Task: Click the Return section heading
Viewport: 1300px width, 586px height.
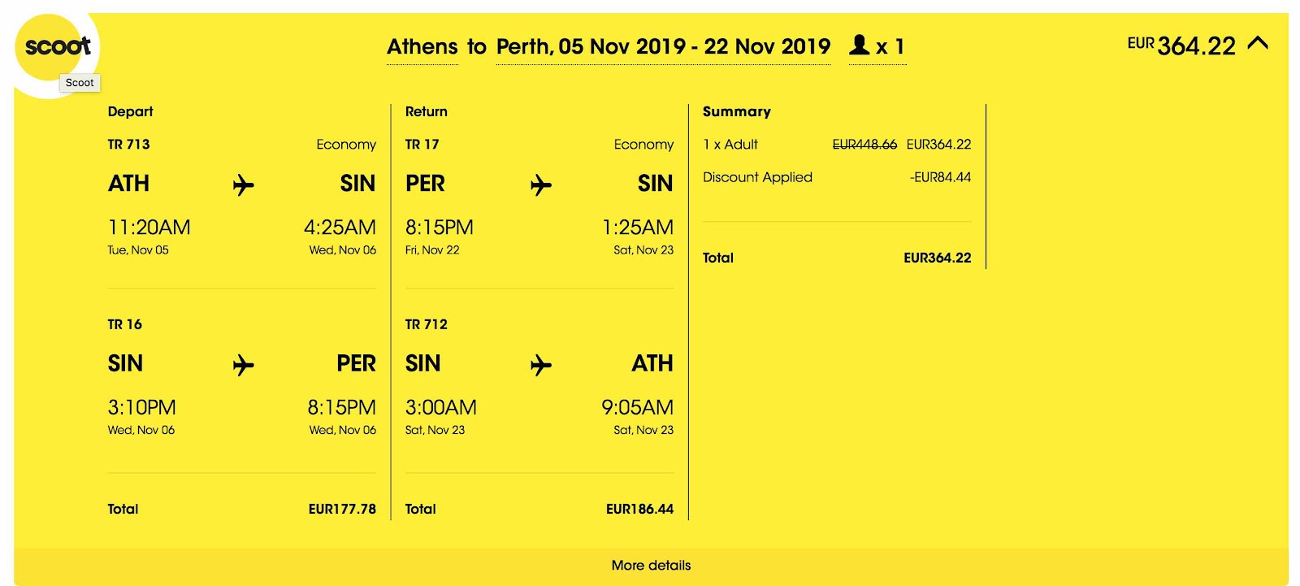Action: (426, 112)
